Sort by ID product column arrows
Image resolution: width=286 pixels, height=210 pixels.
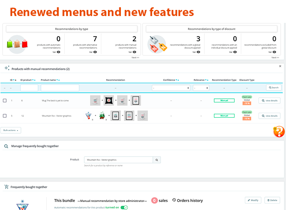[34, 80]
